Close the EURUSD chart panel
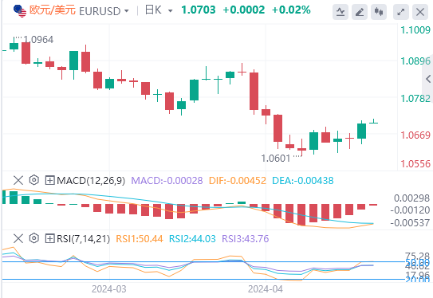433x298 pixels. pos(420,12)
